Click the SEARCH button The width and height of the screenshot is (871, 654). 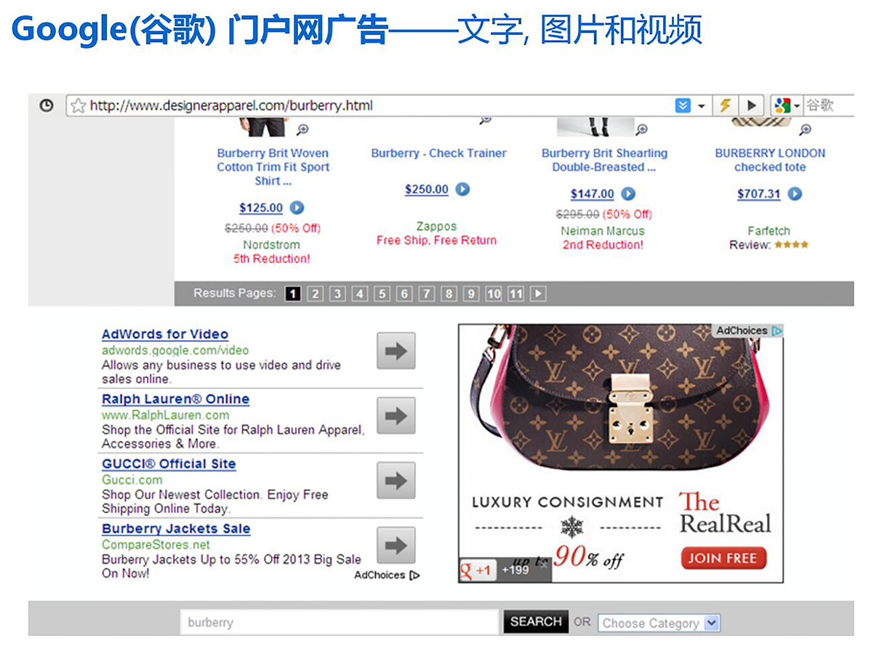(536, 622)
